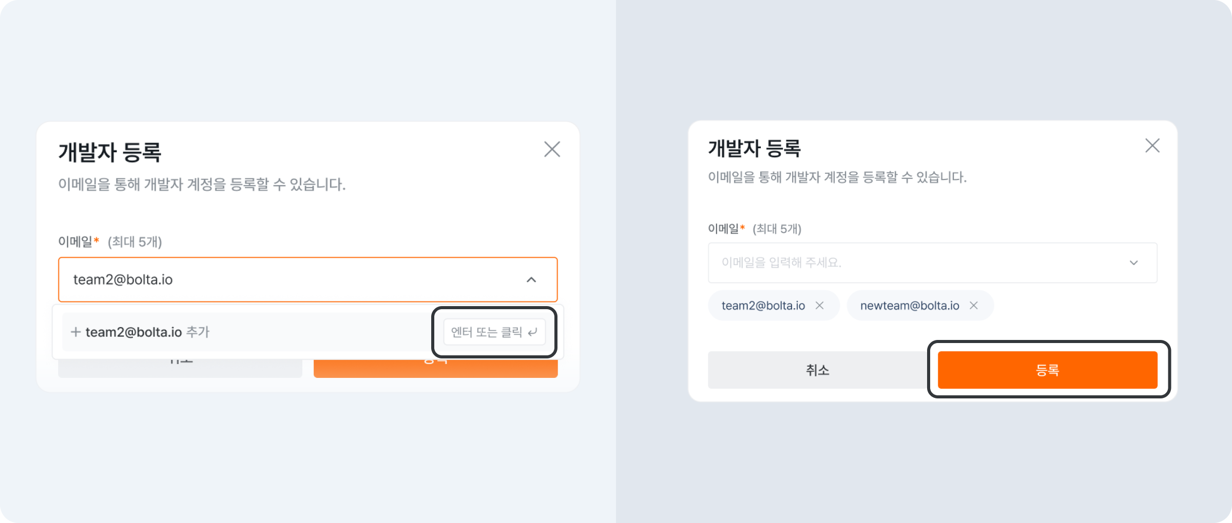This screenshot has width=1232, height=523.
Task: Click the team2@bolta.io chip text
Action: click(763, 306)
